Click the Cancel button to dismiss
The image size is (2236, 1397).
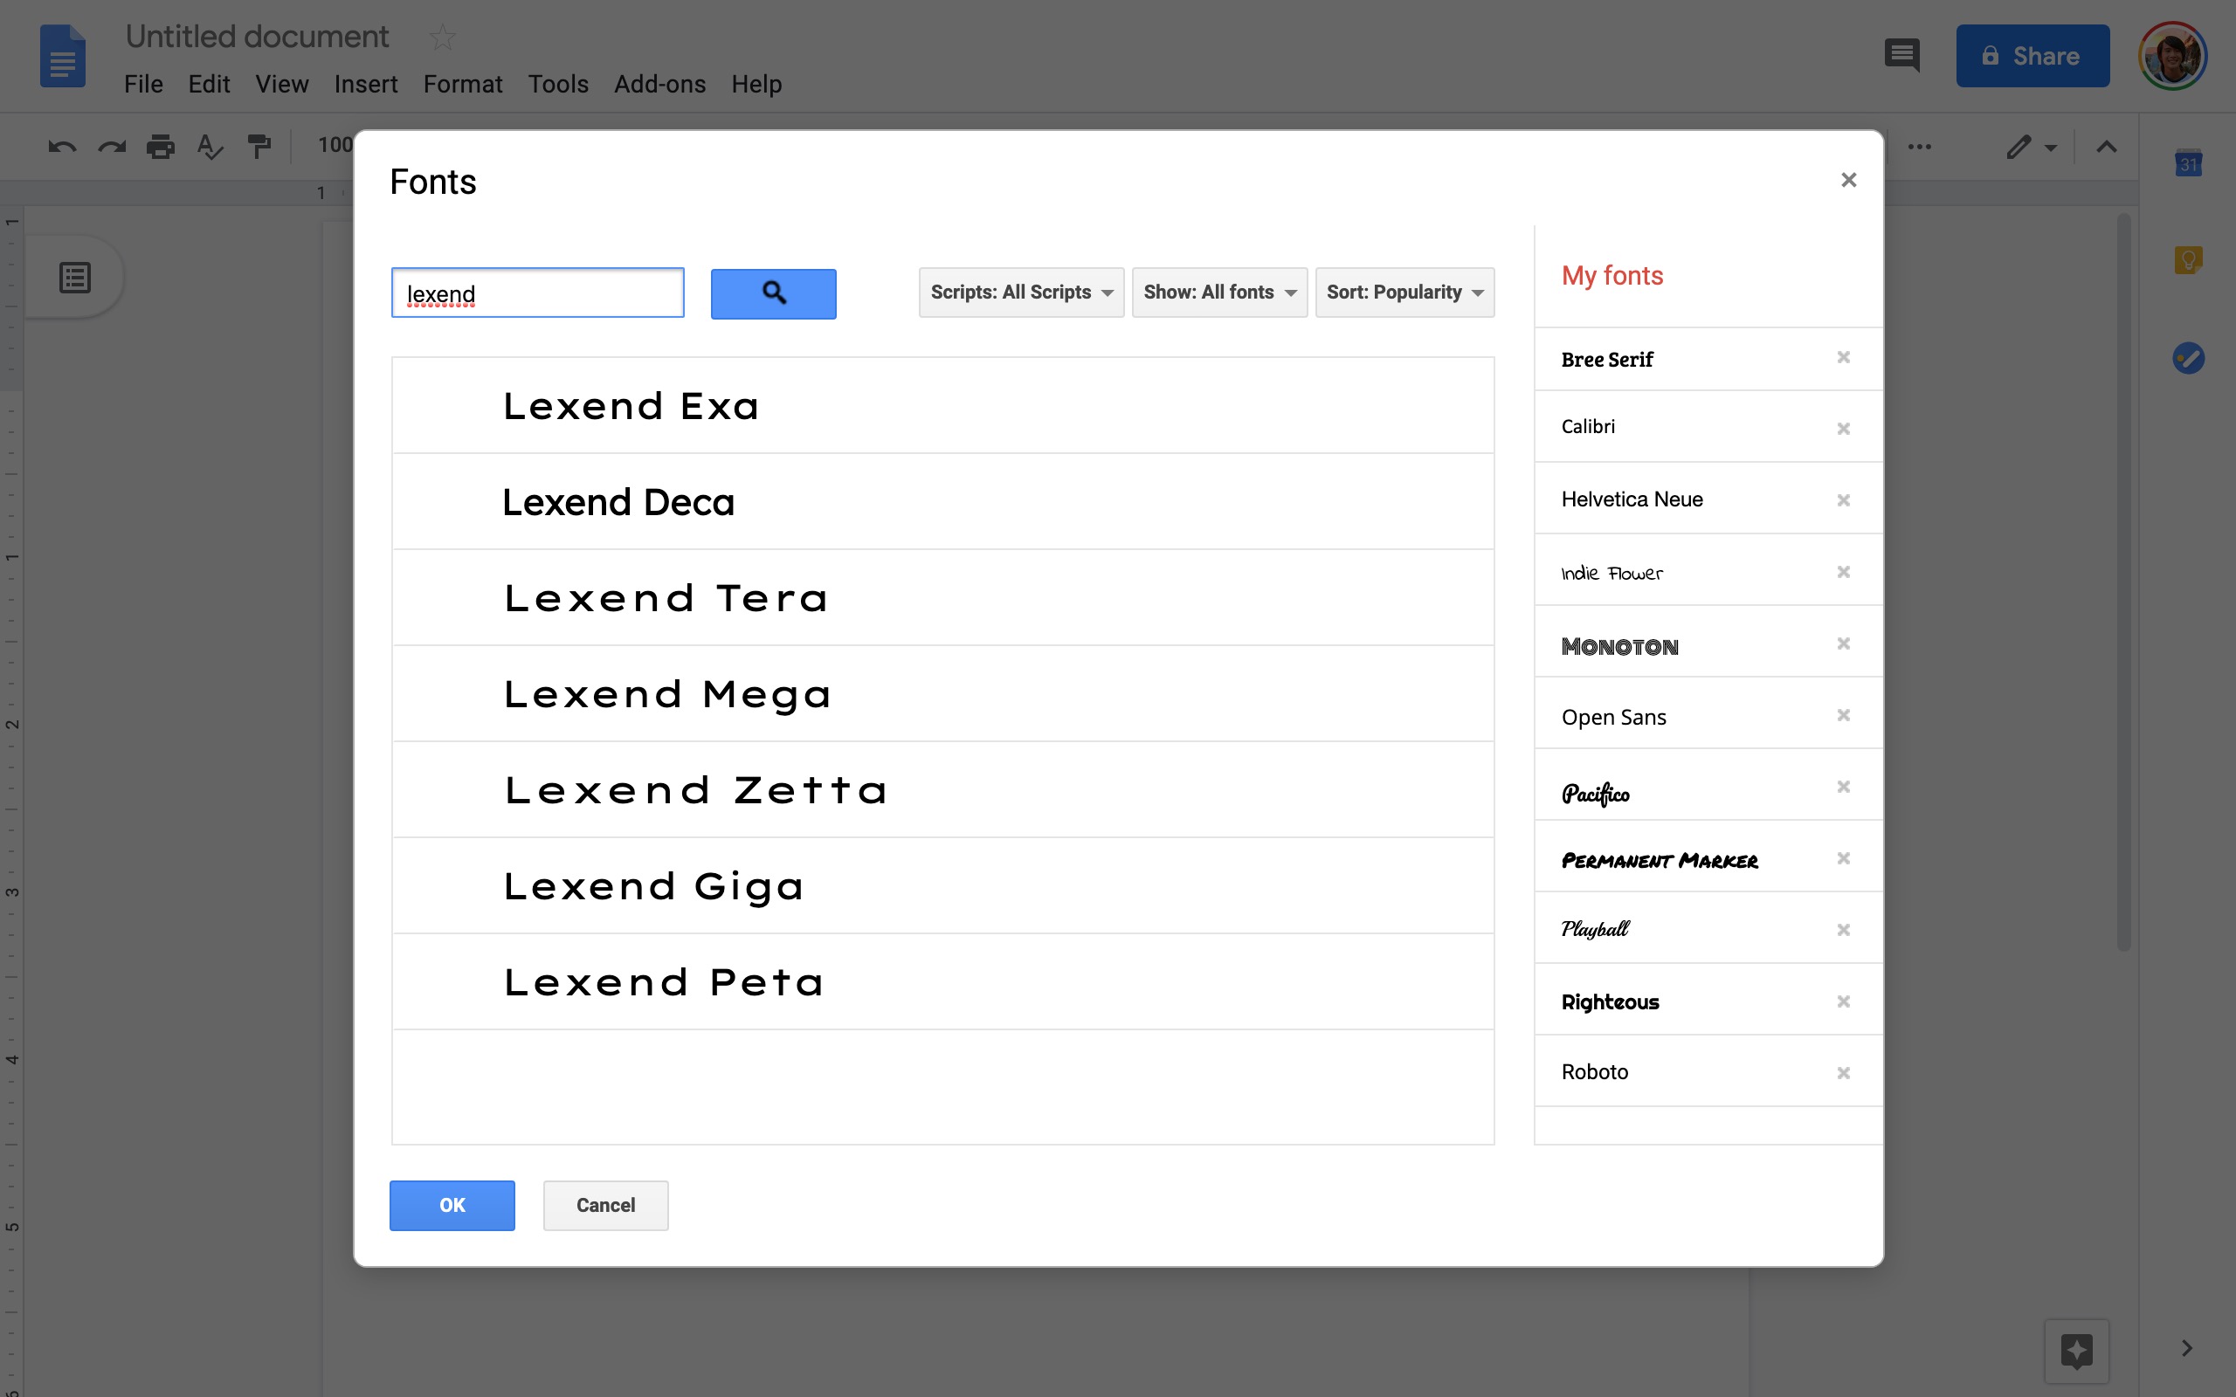(x=605, y=1204)
